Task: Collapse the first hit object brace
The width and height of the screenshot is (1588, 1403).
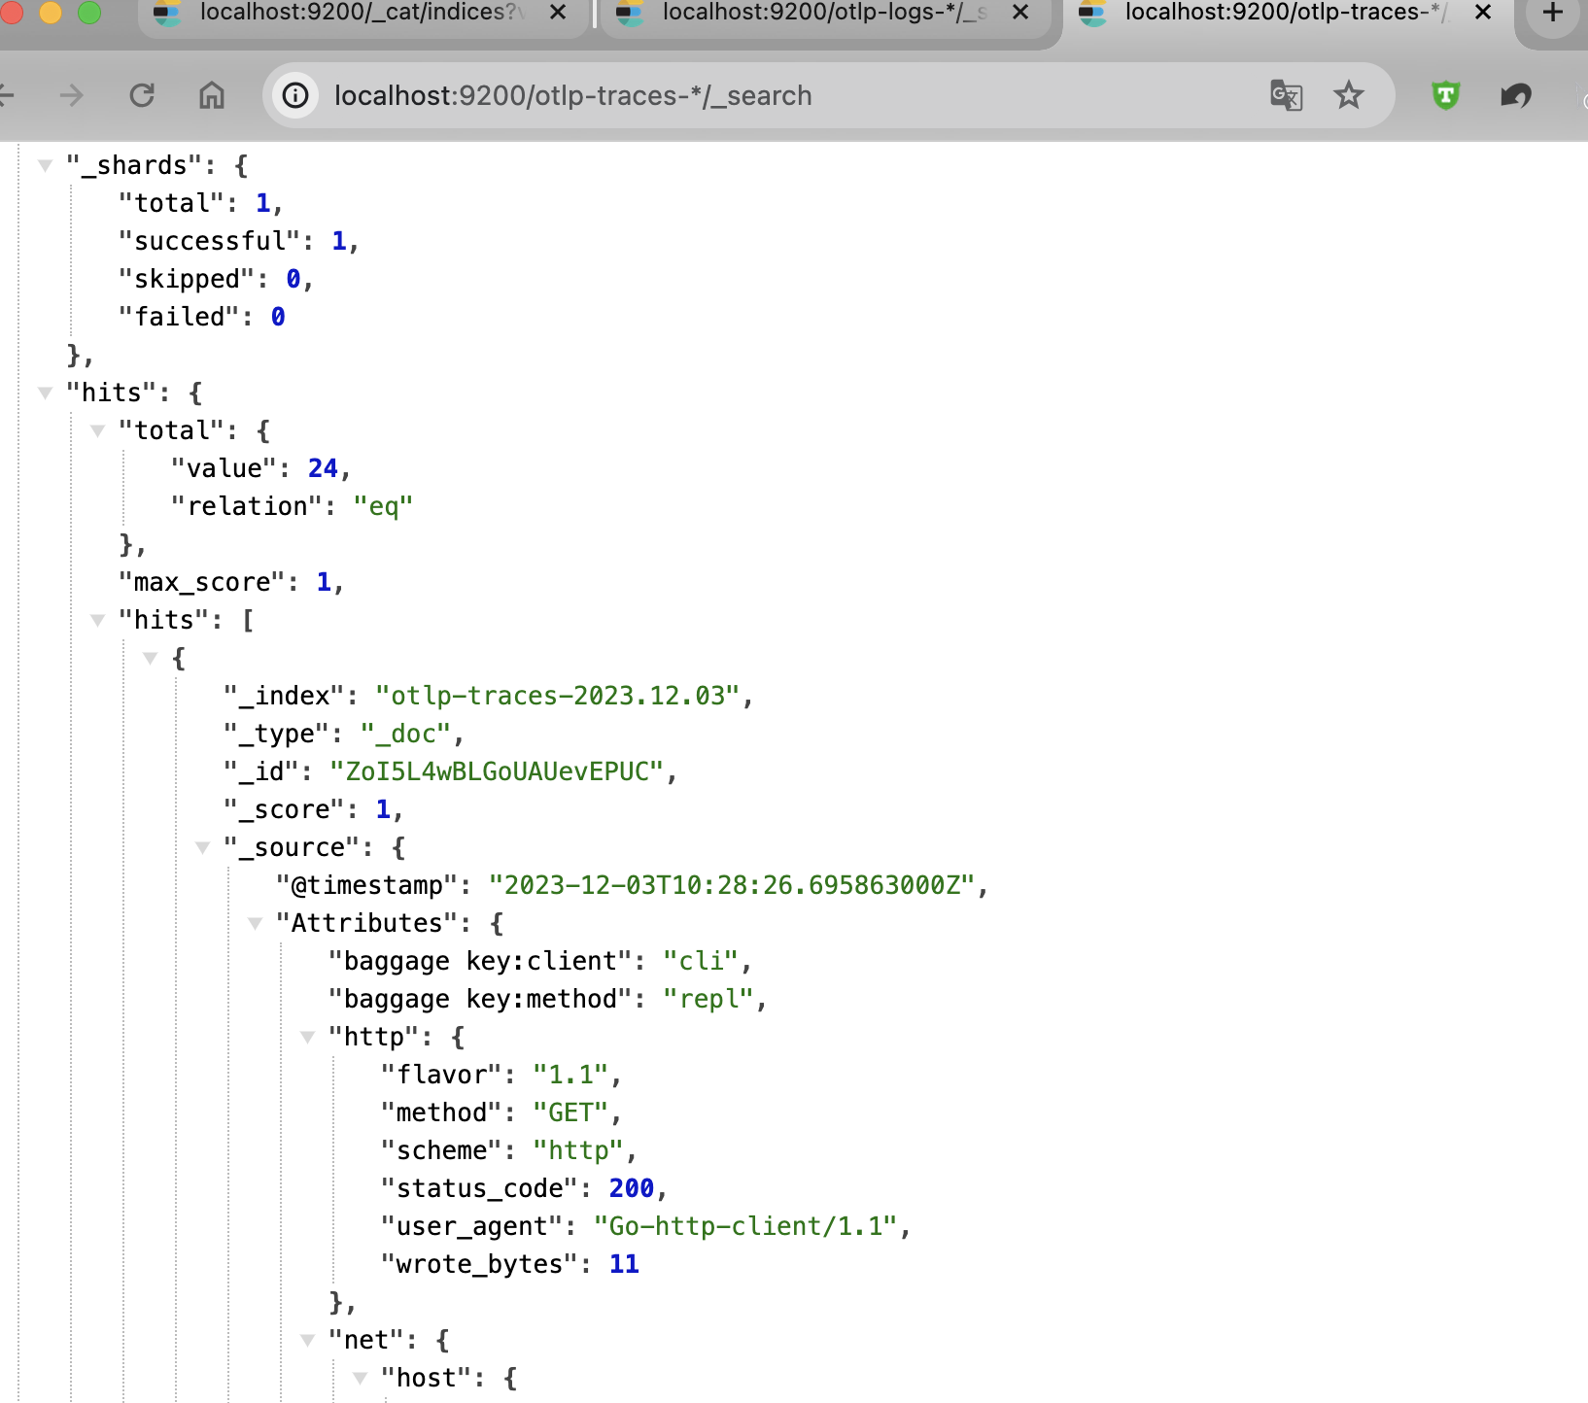Action: pos(150,658)
